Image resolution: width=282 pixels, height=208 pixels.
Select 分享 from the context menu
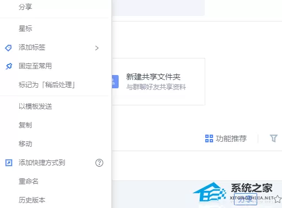click(25, 7)
